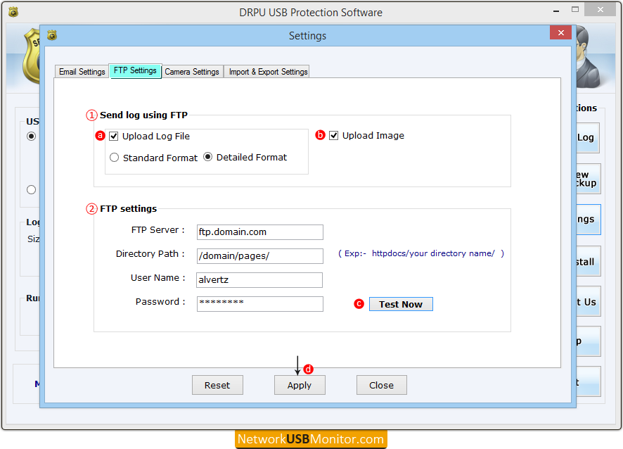The width and height of the screenshot is (623, 449).
Task: Click the FTP Server input field
Action: pyautogui.click(x=260, y=232)
